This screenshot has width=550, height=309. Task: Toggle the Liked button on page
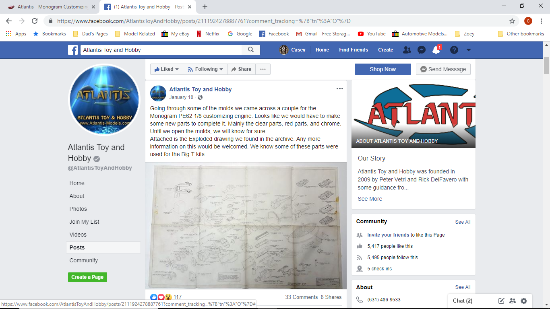pyautogui.click(x=166, y=69)
